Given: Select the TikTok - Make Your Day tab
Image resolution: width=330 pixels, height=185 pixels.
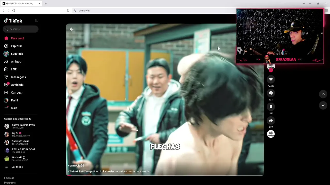Looking at the screenshot, I should coord(22,4).
